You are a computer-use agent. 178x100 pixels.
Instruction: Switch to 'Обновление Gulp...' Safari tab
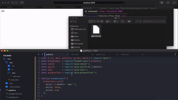pos(49,7)
